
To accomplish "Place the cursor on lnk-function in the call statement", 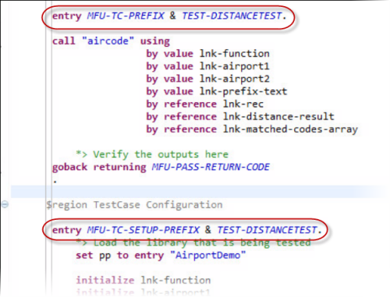I will 235,54.
